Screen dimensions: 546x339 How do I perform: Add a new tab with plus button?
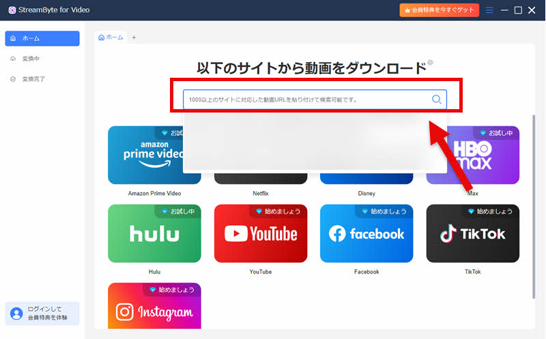[x=134, y=38]
